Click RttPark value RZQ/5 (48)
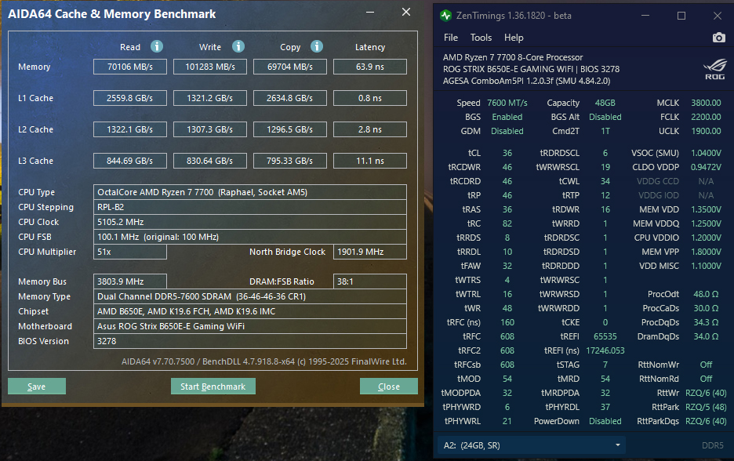 [x=706, y=407]
